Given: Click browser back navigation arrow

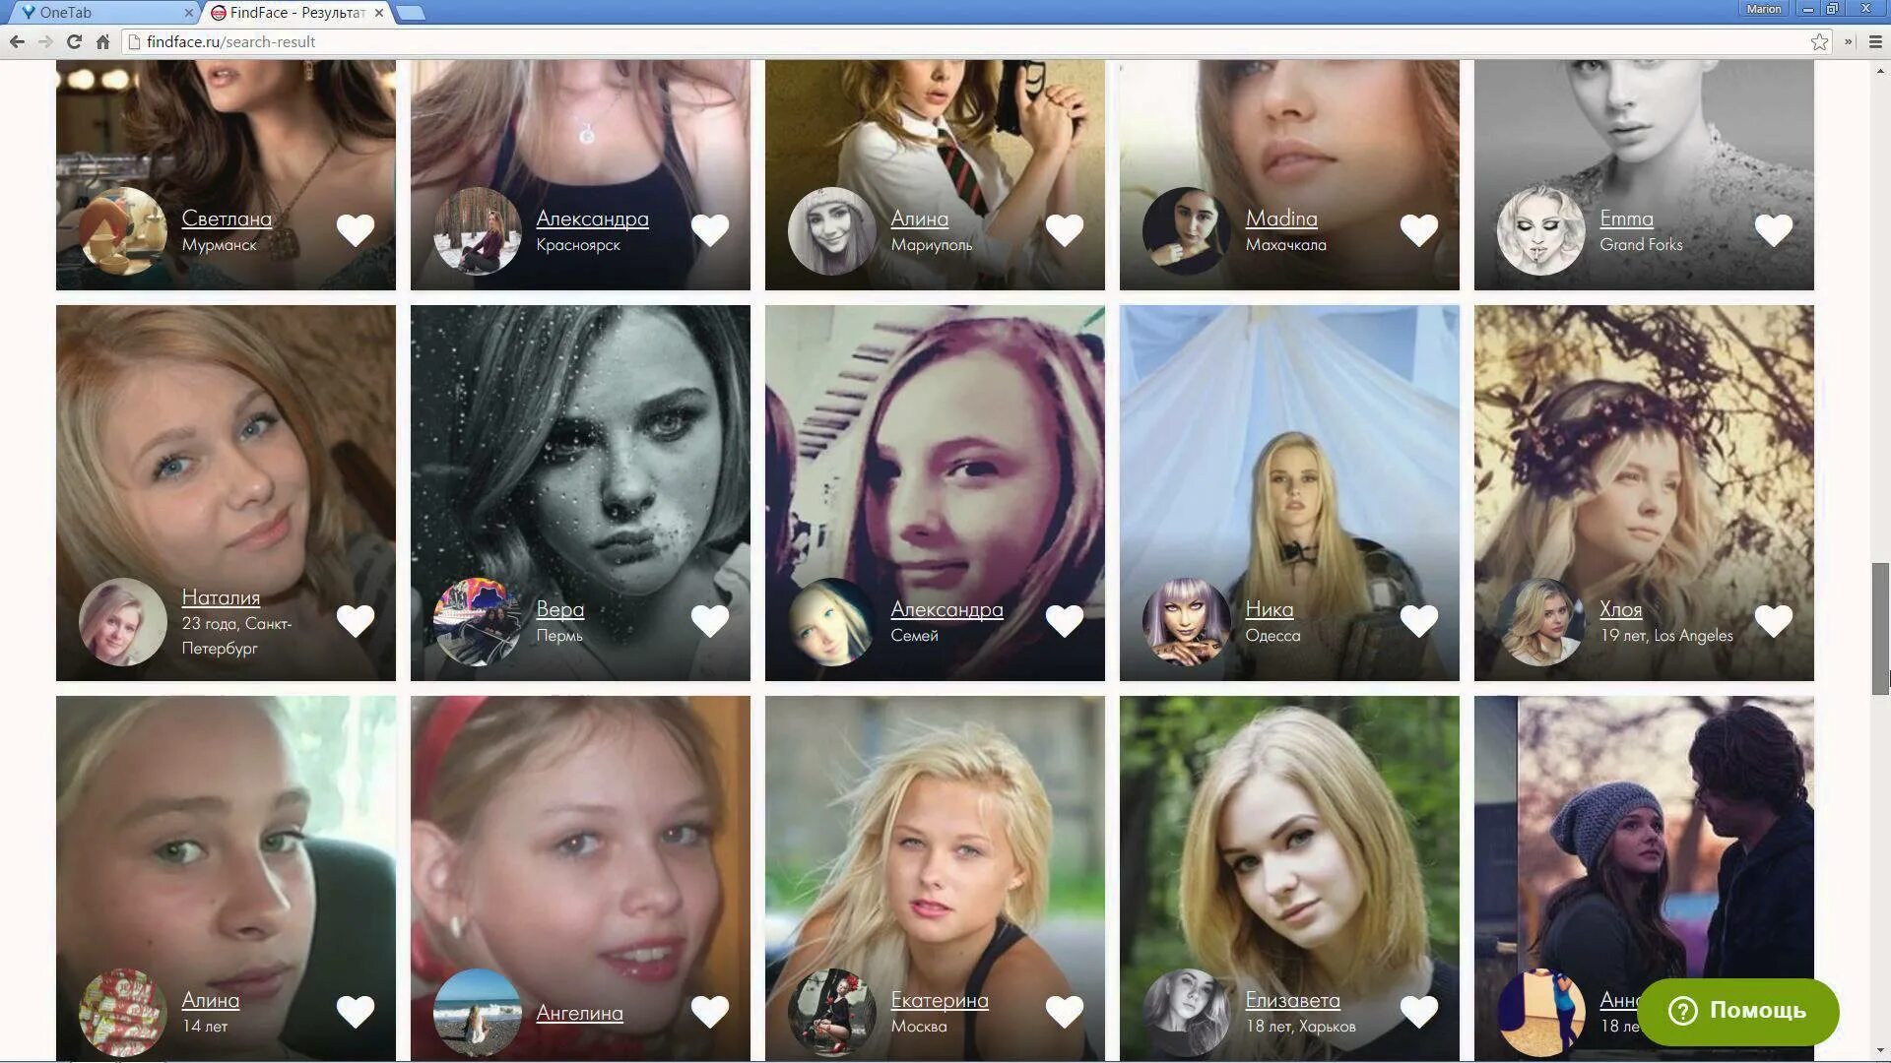Looking at the screenshot, I should click(17, 40).
